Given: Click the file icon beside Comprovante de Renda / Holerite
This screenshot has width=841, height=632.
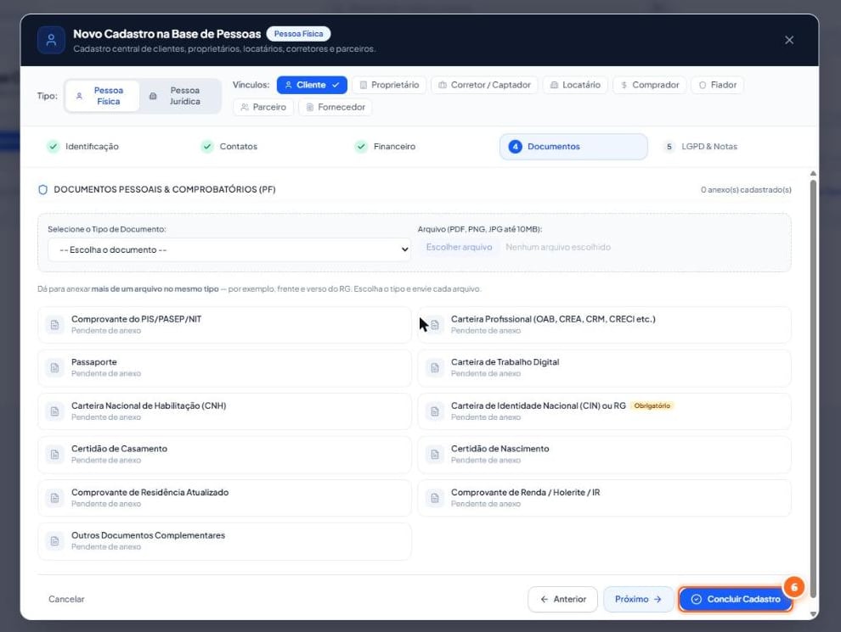Looking at the screenshot, I should coord(435,498).
